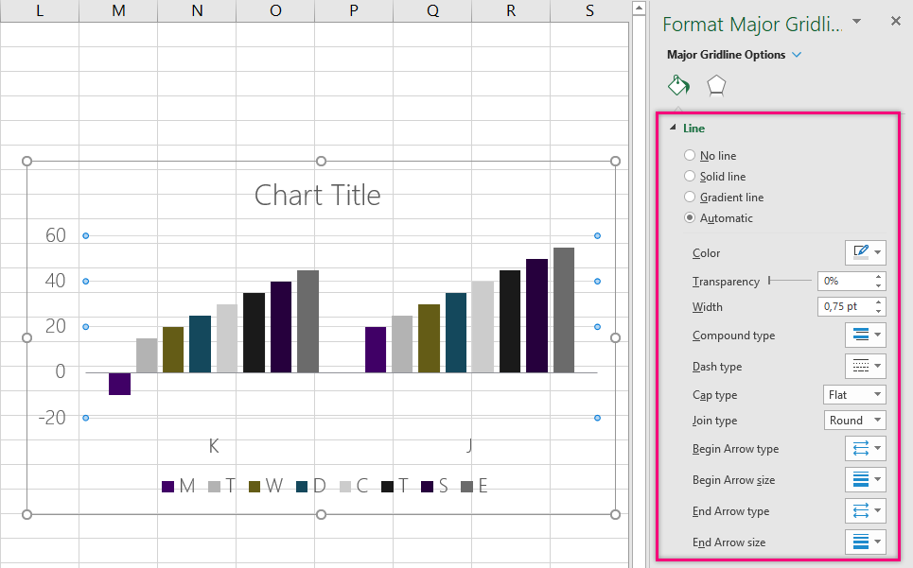Expand the Major Gridline Options chevron menu
This screenshot has width=913, height=568.
pyautogui.click(x=798, y=55)
